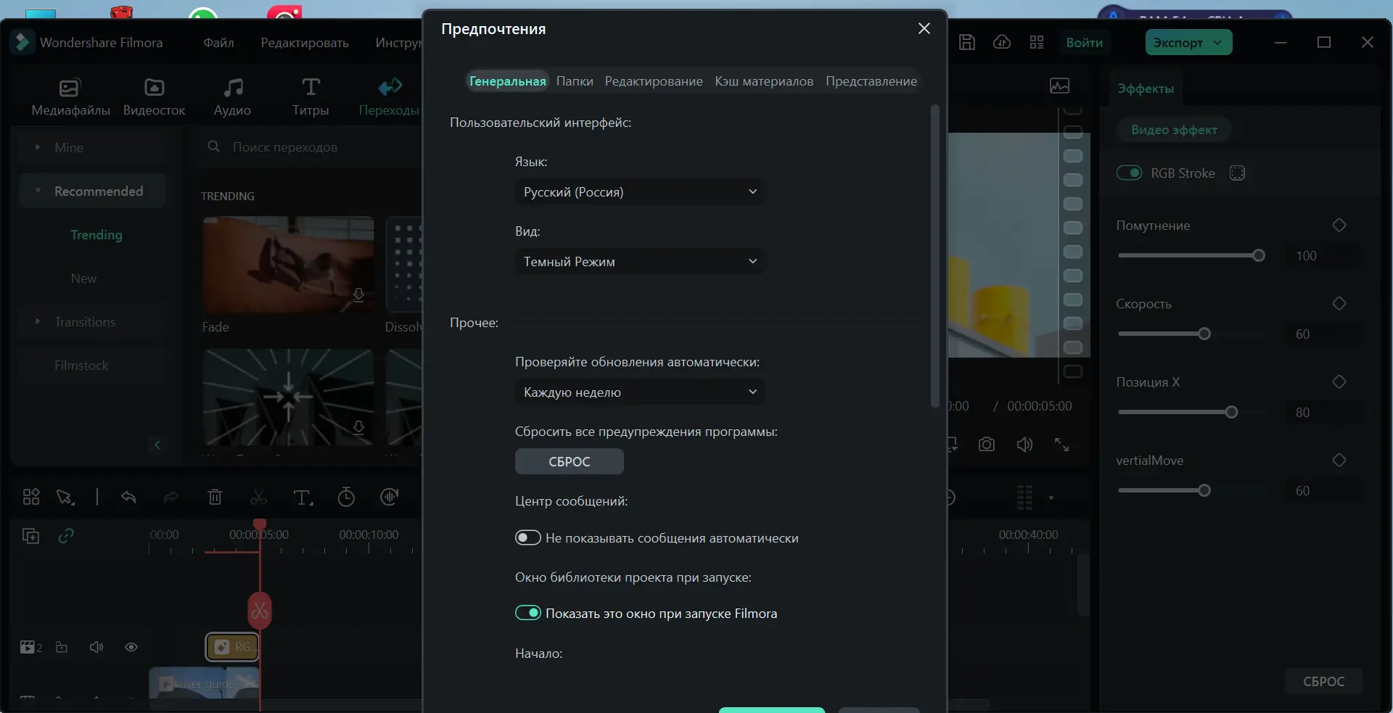Collapse the Recommended category
This screenshot has width=1393, height=713.
(x=38, y=191)
